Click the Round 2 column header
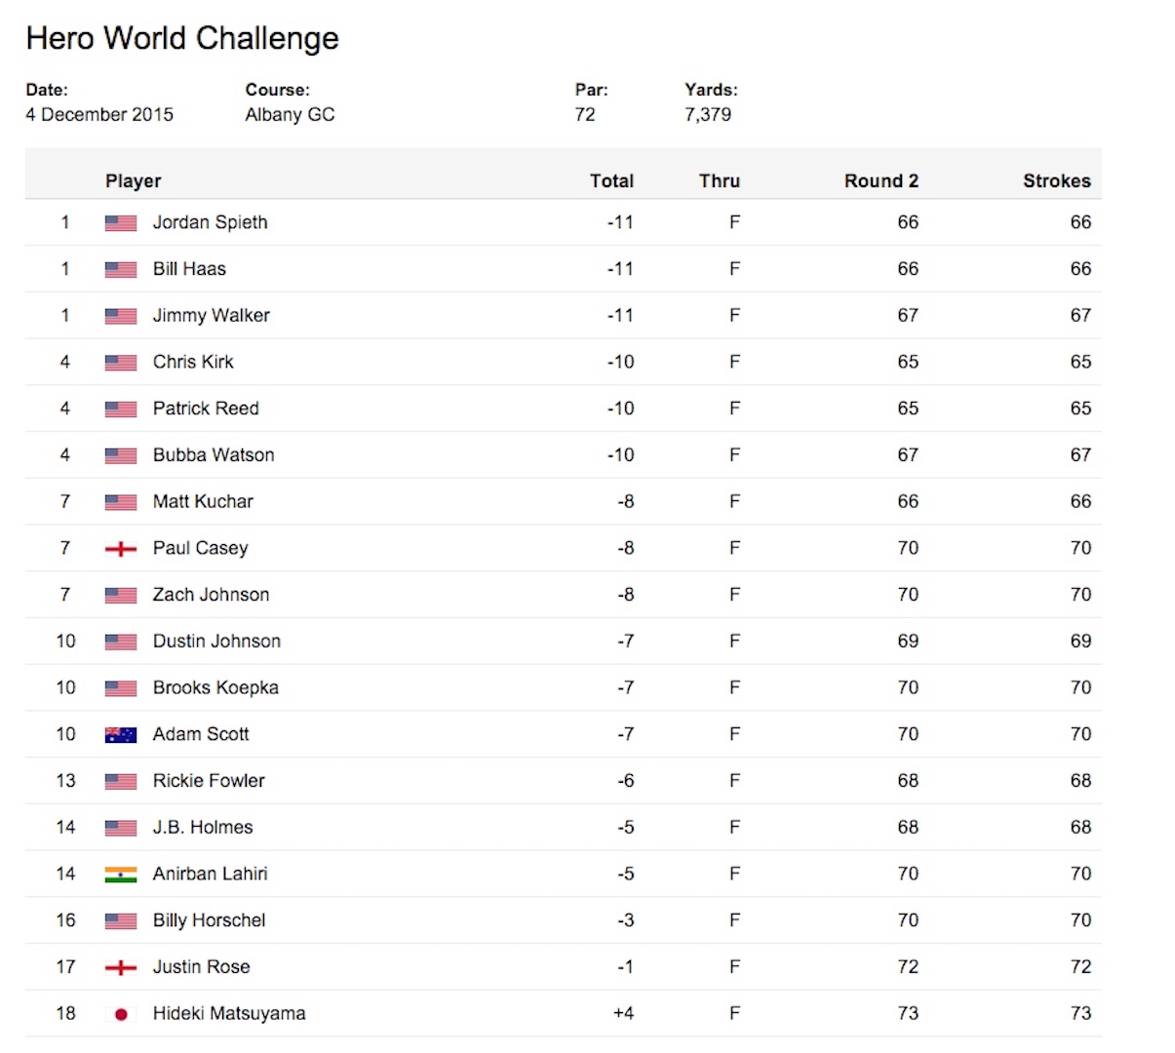The height and width of the screenshot is (1053, 1175). (x=881, y=181)
